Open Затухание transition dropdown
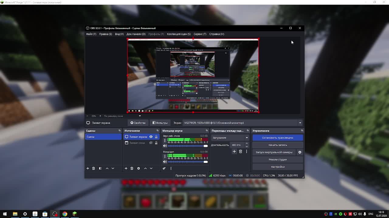Viewport: 389px width, 218px height. click(230, 138)
